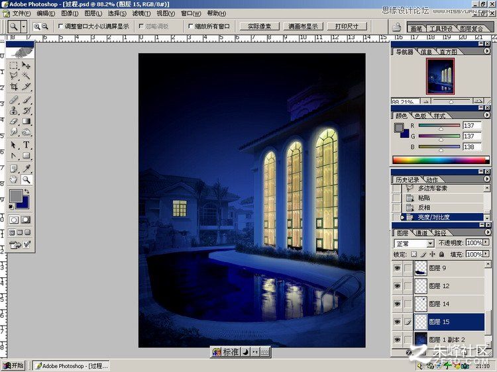The height and width of the screenshot is (372, 497).
Task: Select history state 粘贴
Action: coord(443,198)
